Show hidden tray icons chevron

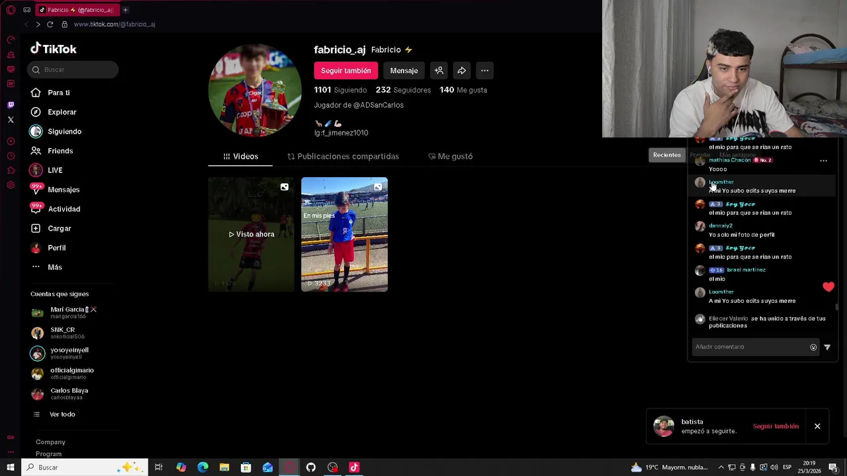[x=721, y=467]
